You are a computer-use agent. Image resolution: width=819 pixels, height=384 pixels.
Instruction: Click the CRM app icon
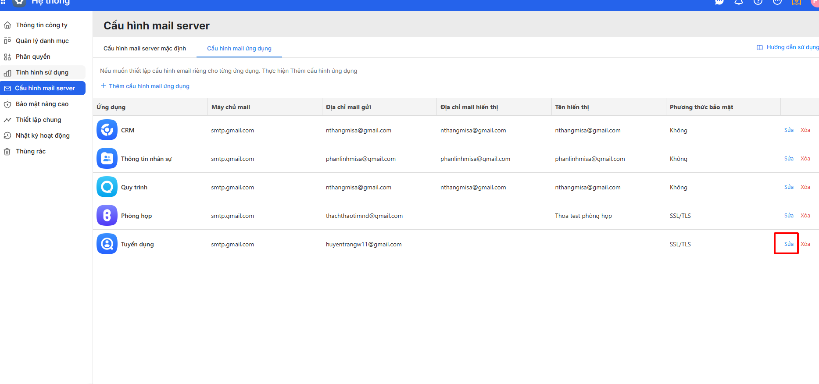[107, 130]
